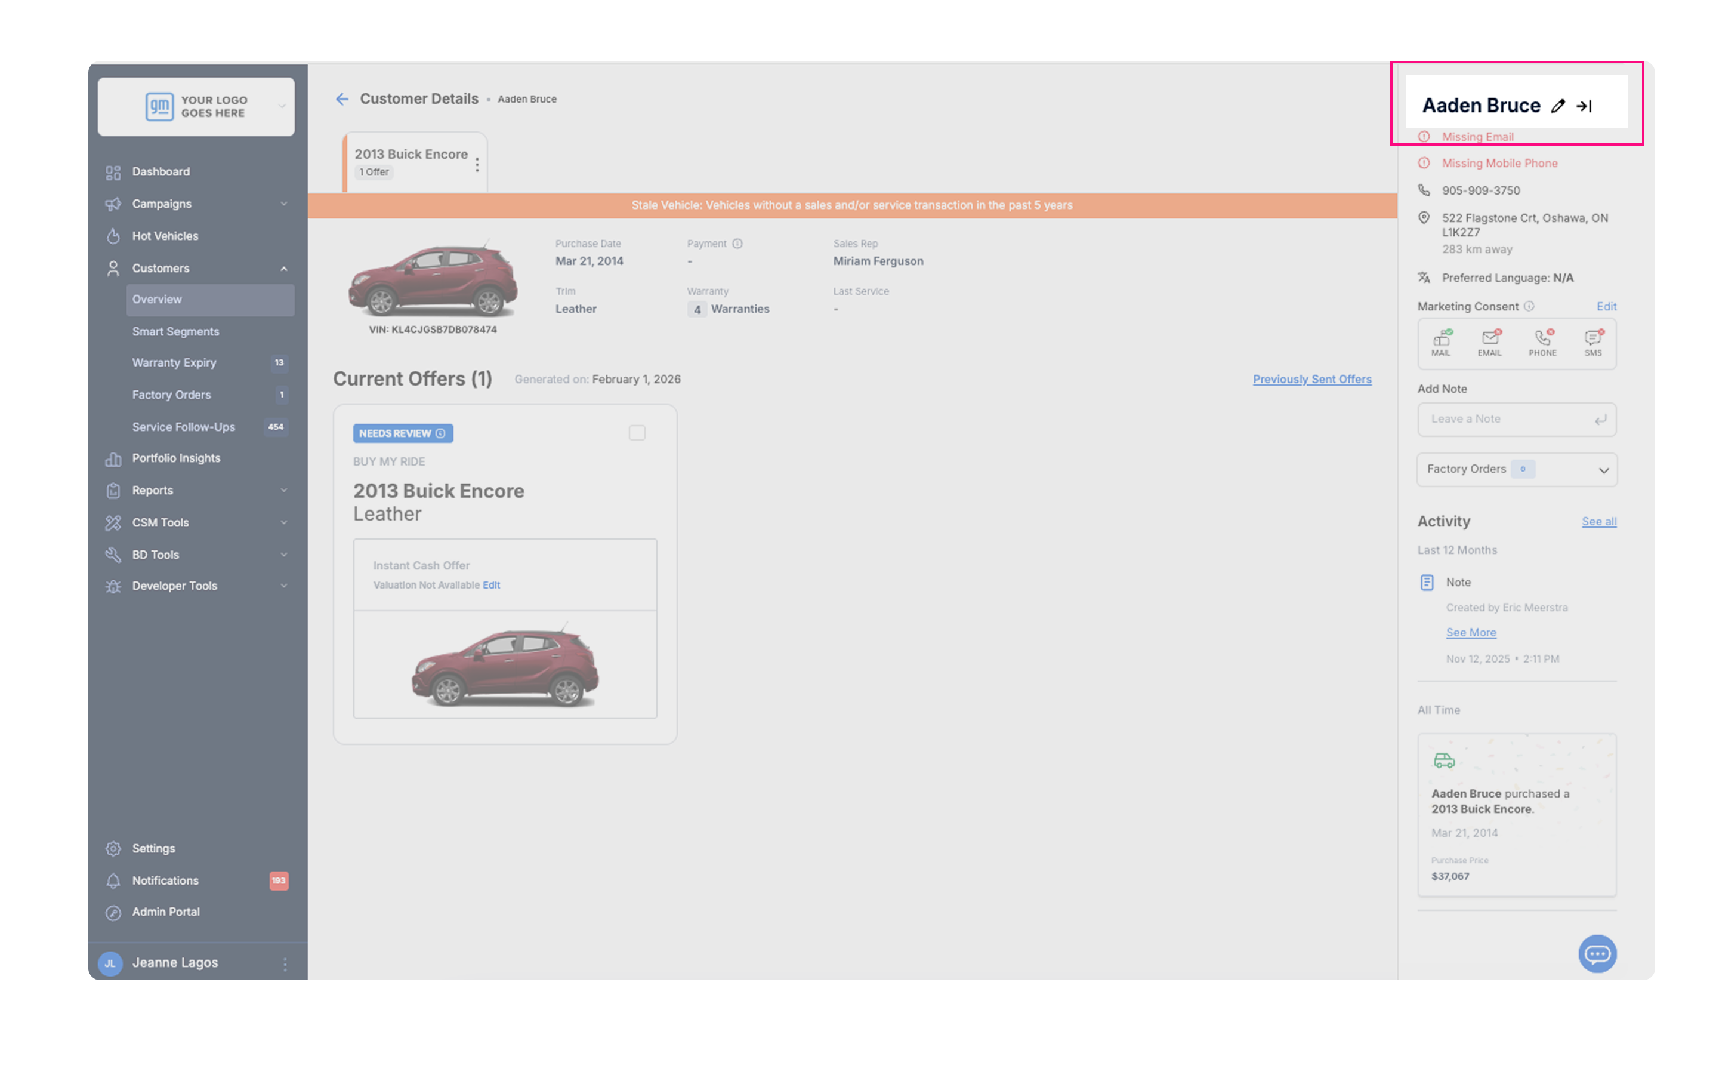Select Smart Segments in the sidebar

click(175, 331)
